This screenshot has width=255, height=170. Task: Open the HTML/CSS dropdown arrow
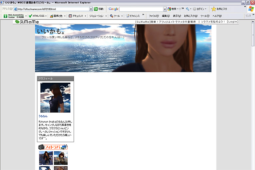pos(46,16)
